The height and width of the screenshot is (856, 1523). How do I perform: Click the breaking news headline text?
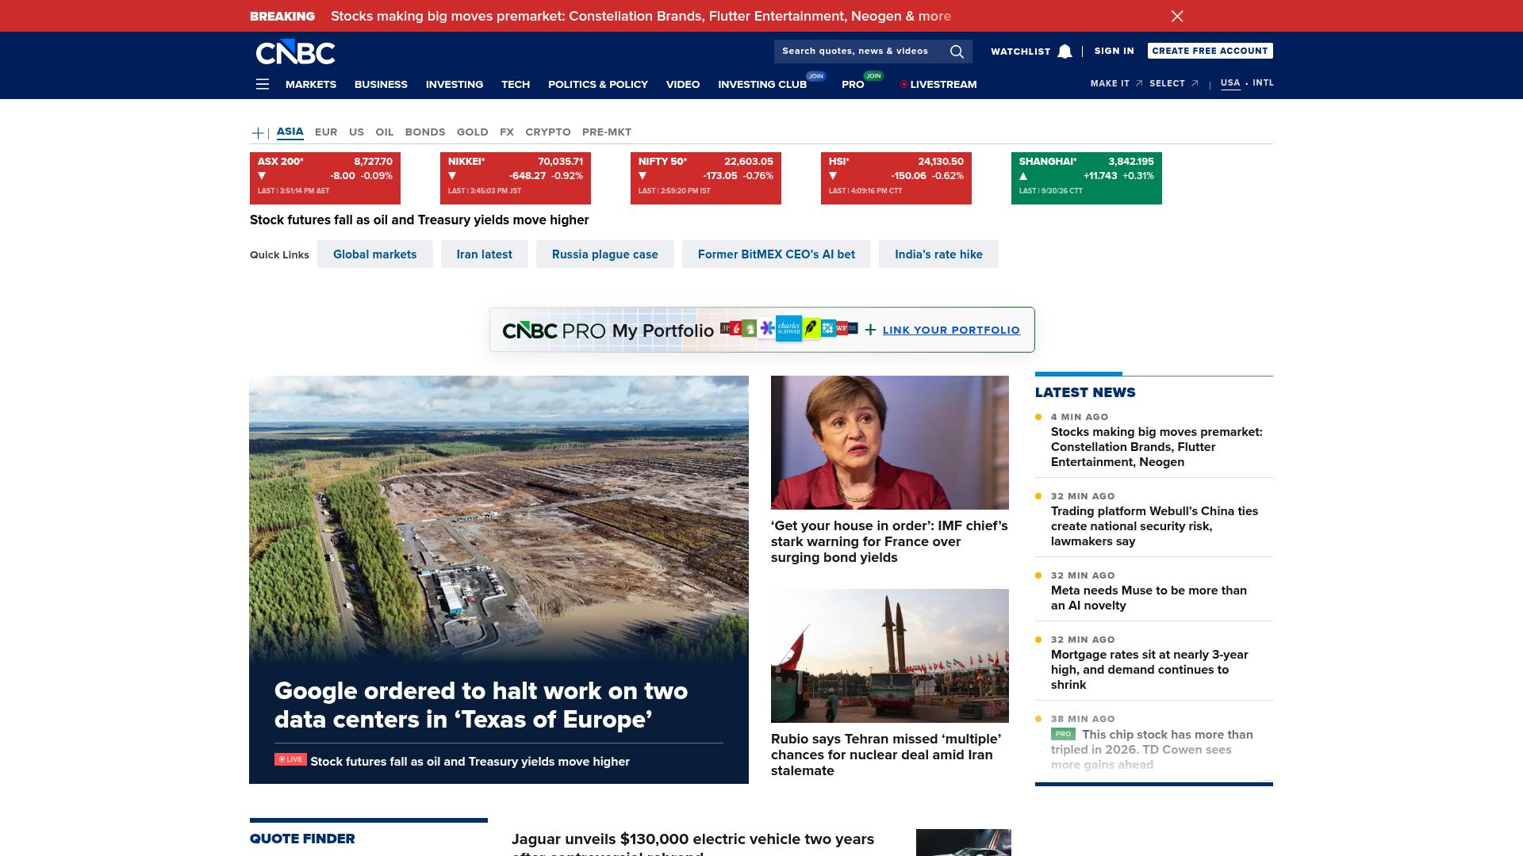tap(641, 16)
